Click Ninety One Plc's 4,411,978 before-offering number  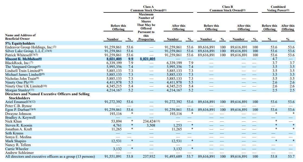[114, 82]
